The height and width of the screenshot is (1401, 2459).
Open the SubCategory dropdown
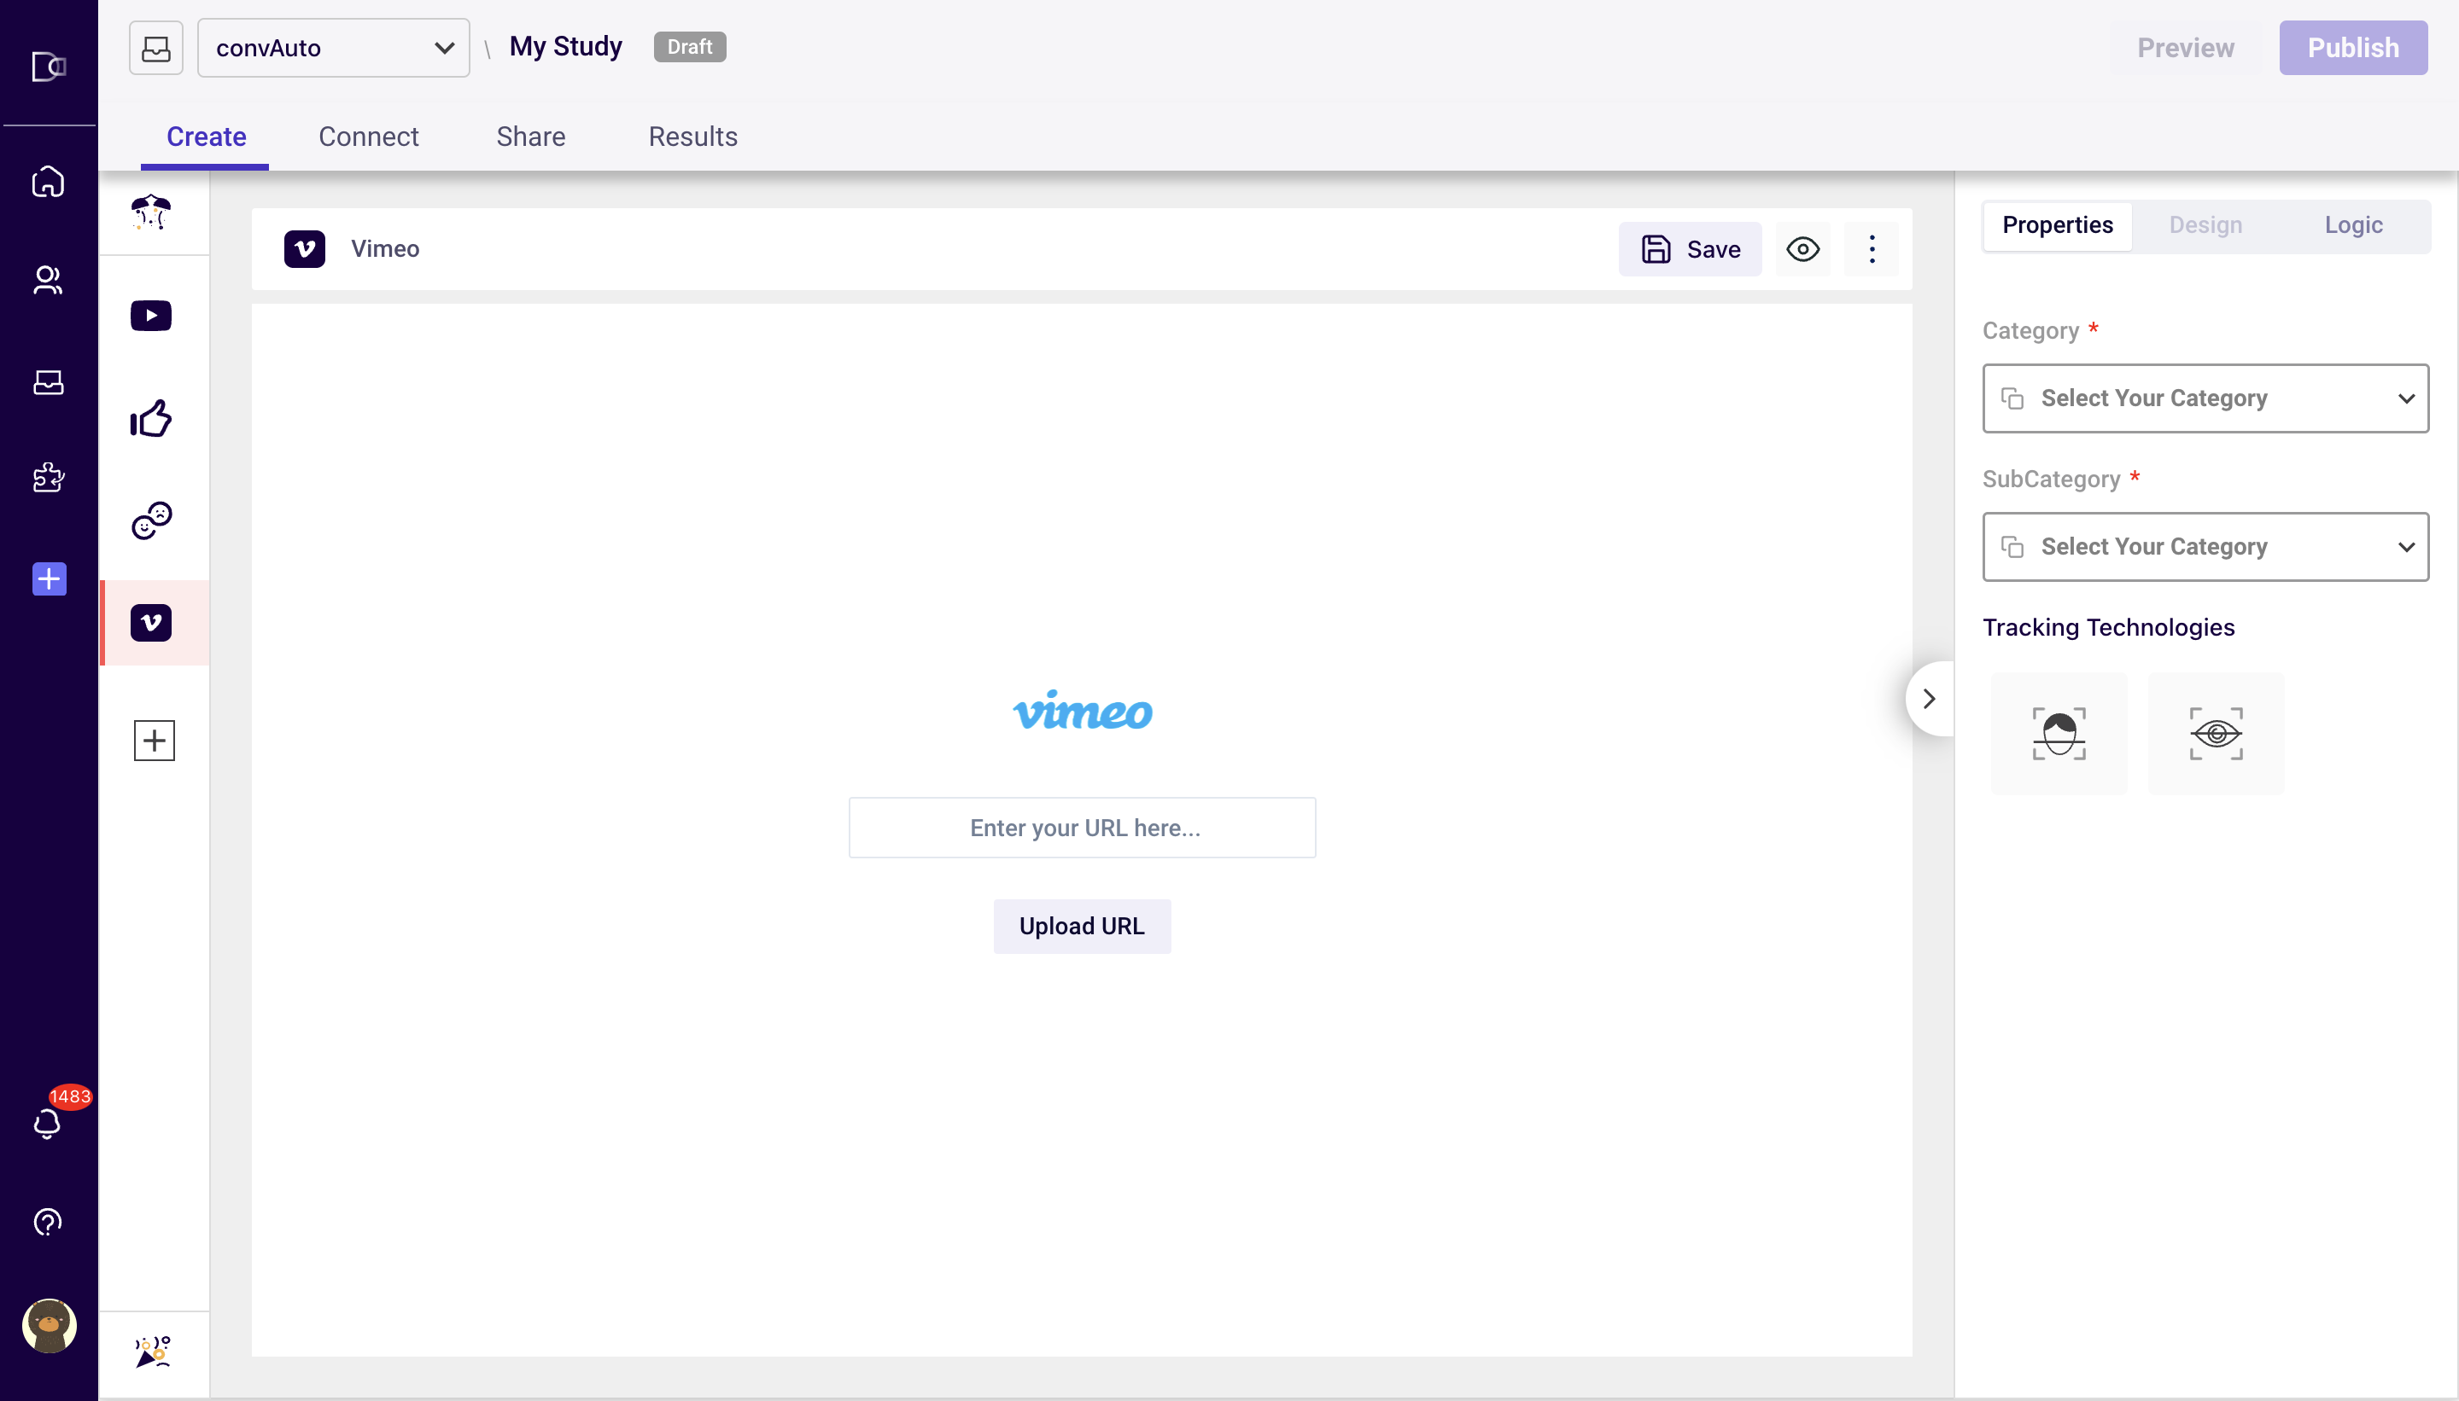[x=2205, y=547]
